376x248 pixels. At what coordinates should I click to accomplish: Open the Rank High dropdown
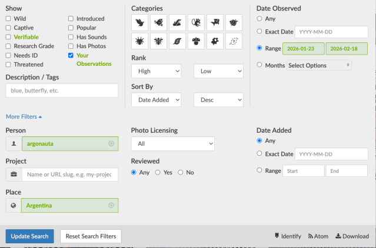(157, 71)
